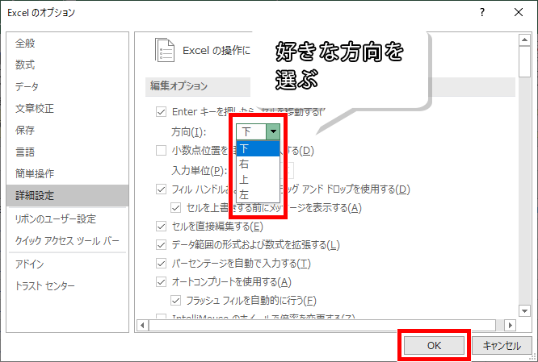Image resolution: width=538 pixels, height=362 pixels.
Task: Choose 右 in the direction list
Action: [258, 164]
